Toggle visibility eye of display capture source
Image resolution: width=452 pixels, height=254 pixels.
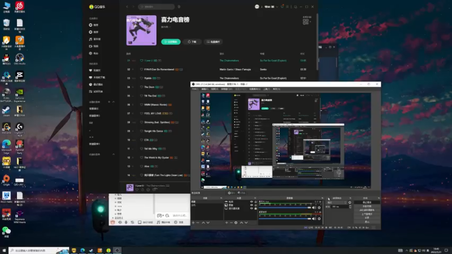click(251, 208)
